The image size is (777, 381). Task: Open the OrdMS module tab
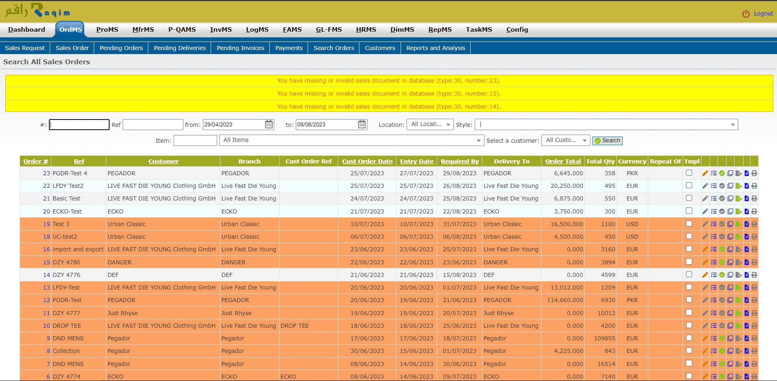[x=70, y=30]
